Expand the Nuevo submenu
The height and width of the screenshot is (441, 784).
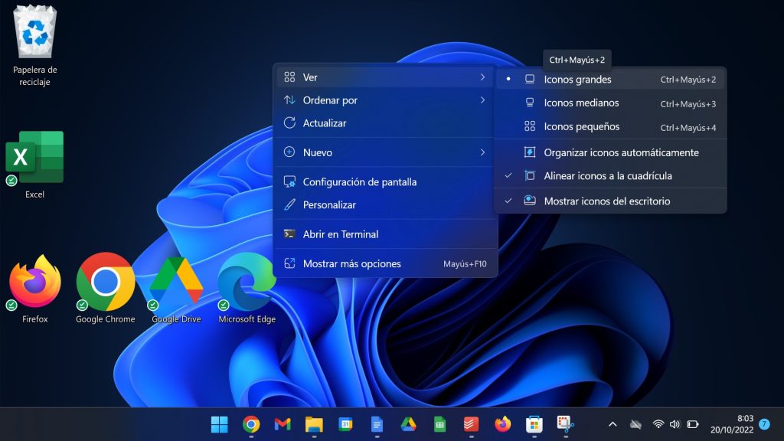(x=385, y=152)
